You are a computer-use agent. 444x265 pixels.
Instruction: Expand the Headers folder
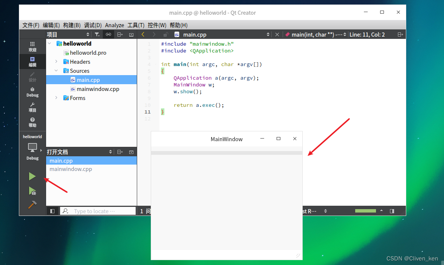pos(56,62)
